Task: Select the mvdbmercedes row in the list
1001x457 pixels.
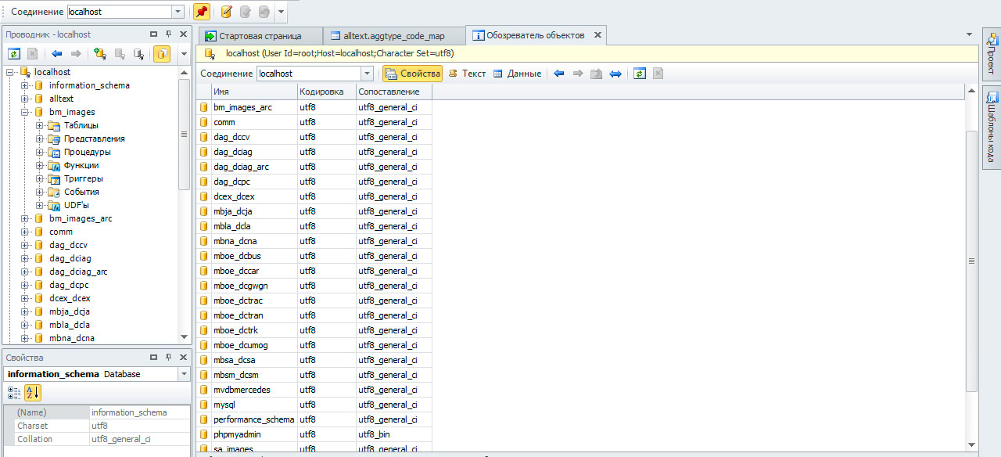Action: (x=314, y=390)
